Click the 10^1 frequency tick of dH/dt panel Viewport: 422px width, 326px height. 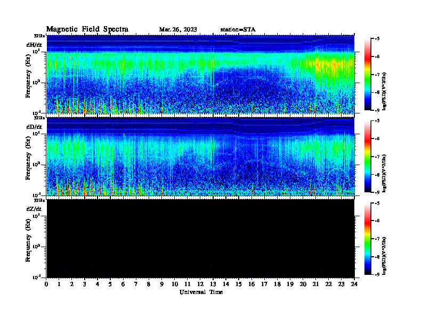(36, 51)
